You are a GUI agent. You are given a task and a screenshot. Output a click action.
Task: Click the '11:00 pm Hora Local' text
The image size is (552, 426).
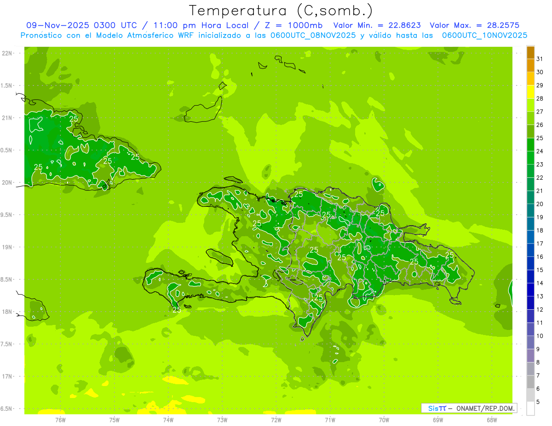[x=203, y=25]
